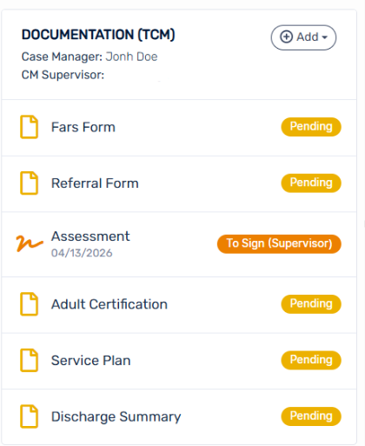The image size is (365, 446).
Task: Click the Assessment signature icon
Action: point(30,243)
